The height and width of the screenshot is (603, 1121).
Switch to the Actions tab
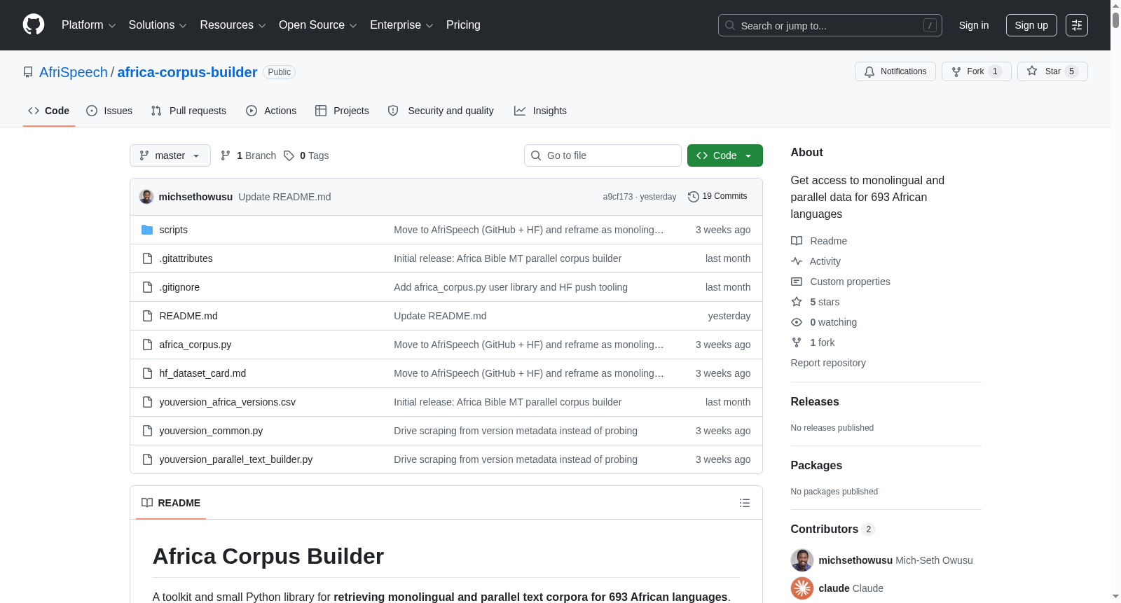[x=271, y=111]
